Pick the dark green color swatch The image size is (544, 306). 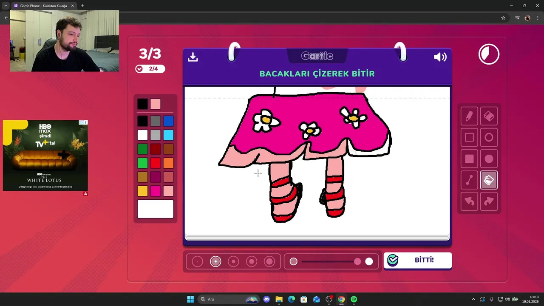(x=142, y=150)
